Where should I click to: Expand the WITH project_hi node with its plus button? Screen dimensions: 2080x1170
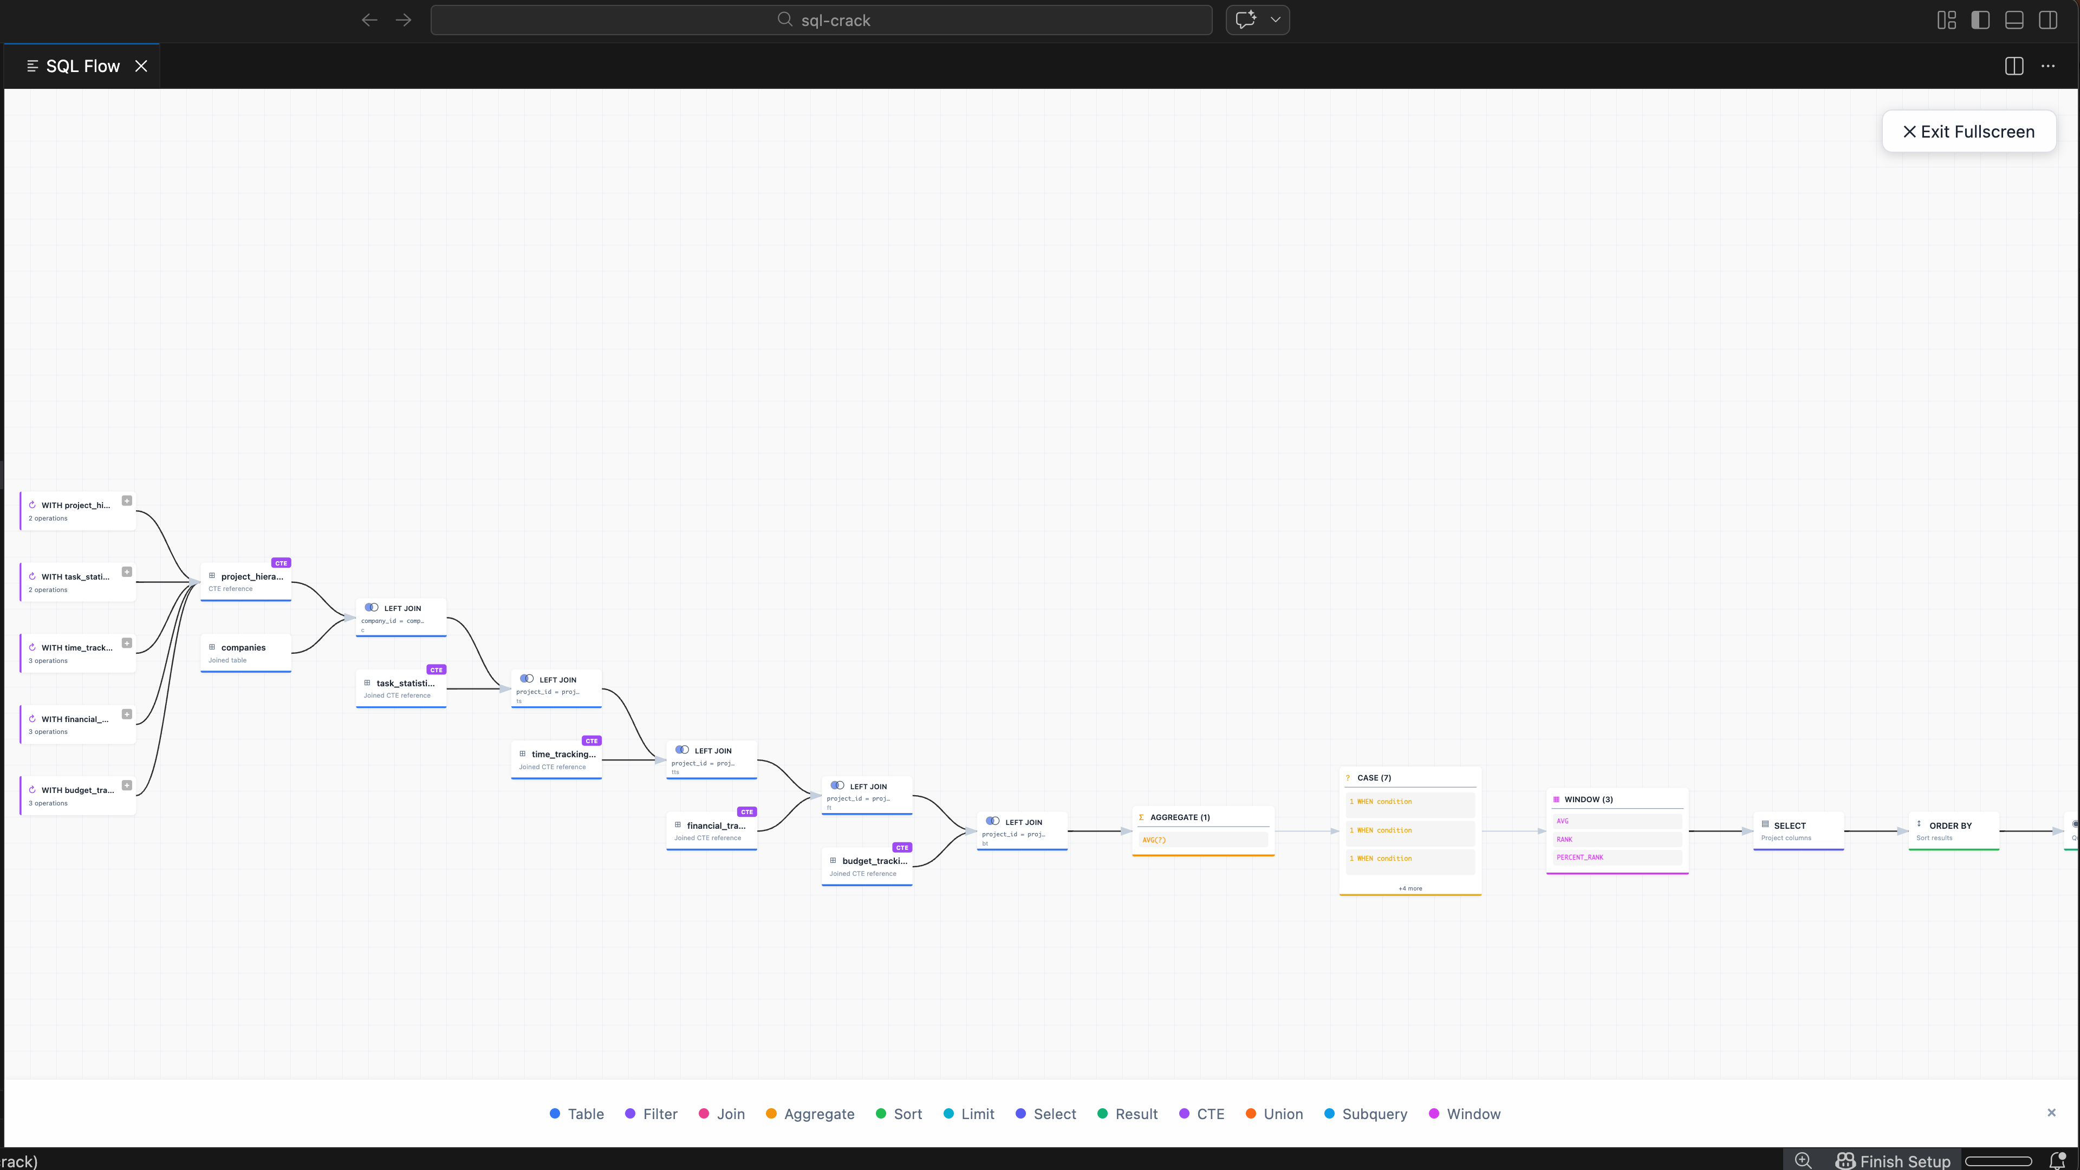coord(127,500)
